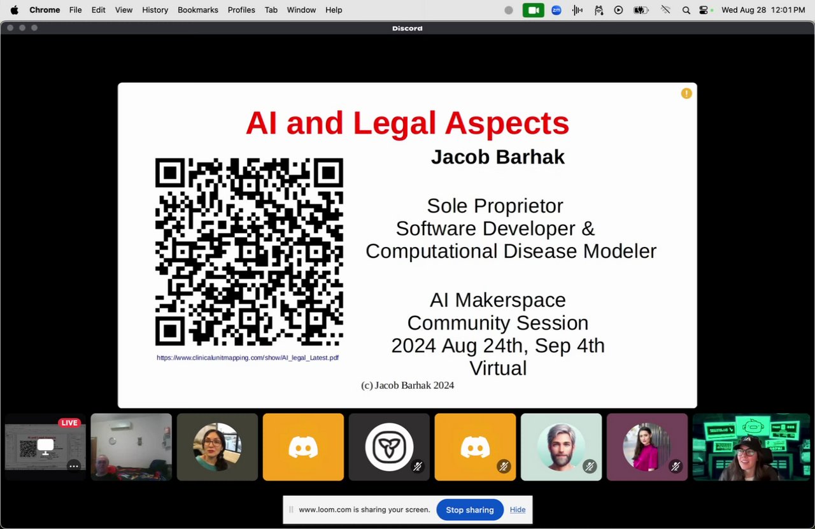Click the audio waveform menu bar icon
The image size is (815, 529).
click(578, 10)
